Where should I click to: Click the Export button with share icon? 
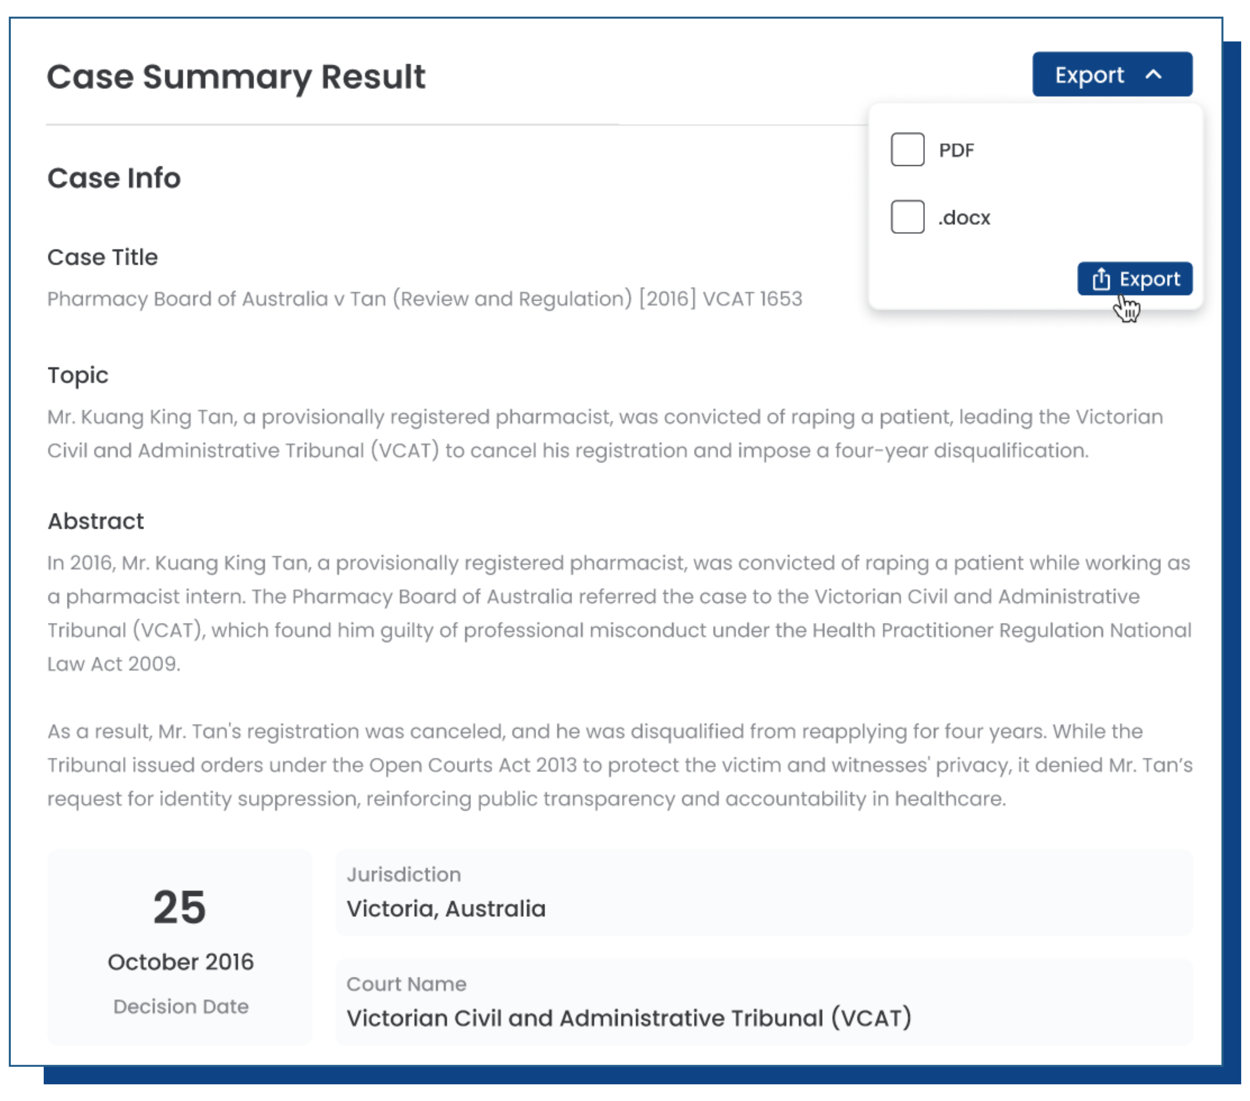(x=1134, y=279)
